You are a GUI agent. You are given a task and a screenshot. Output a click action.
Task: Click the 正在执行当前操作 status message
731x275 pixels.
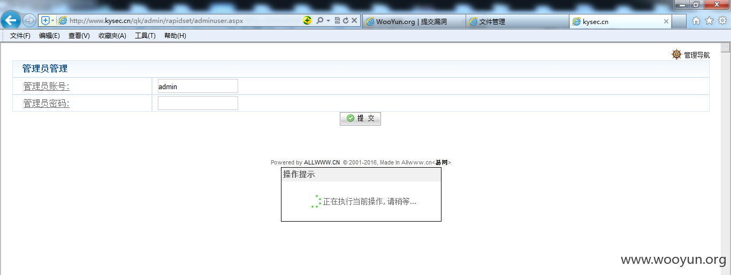tap(369, 201)
